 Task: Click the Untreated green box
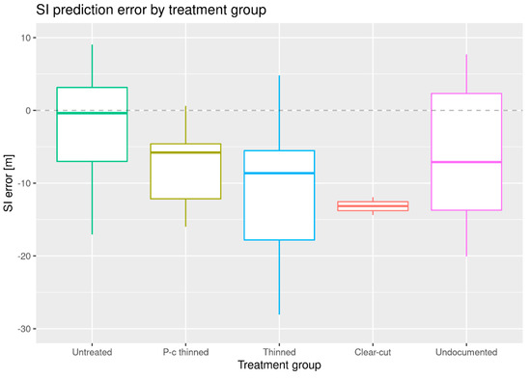(92, 124)
